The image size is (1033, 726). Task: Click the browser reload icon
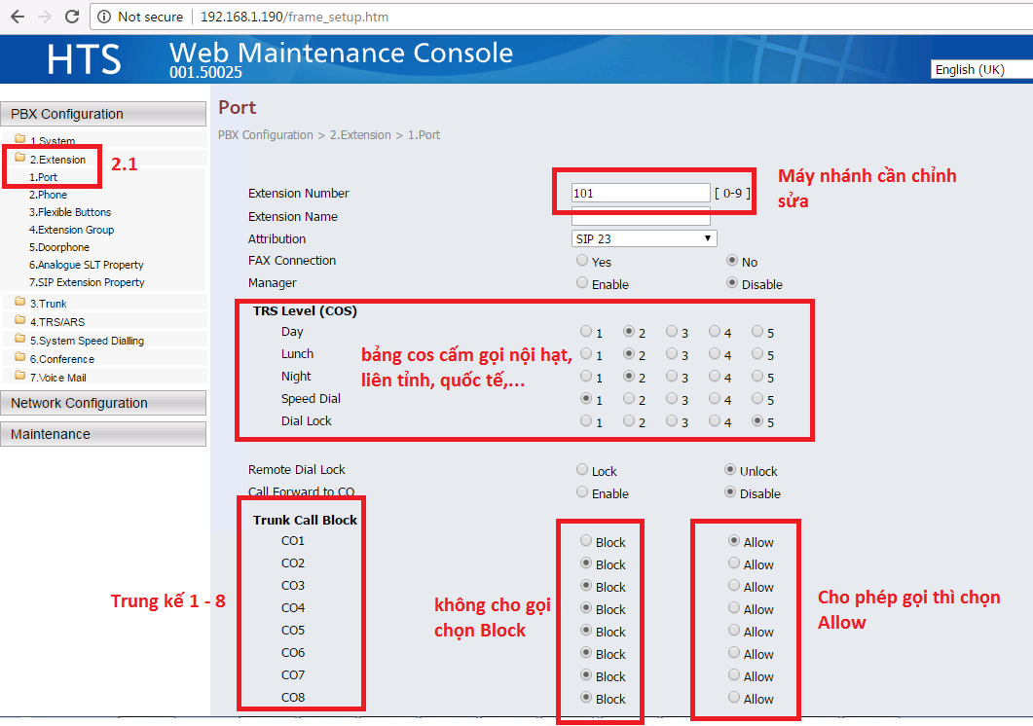click(71, 17)
